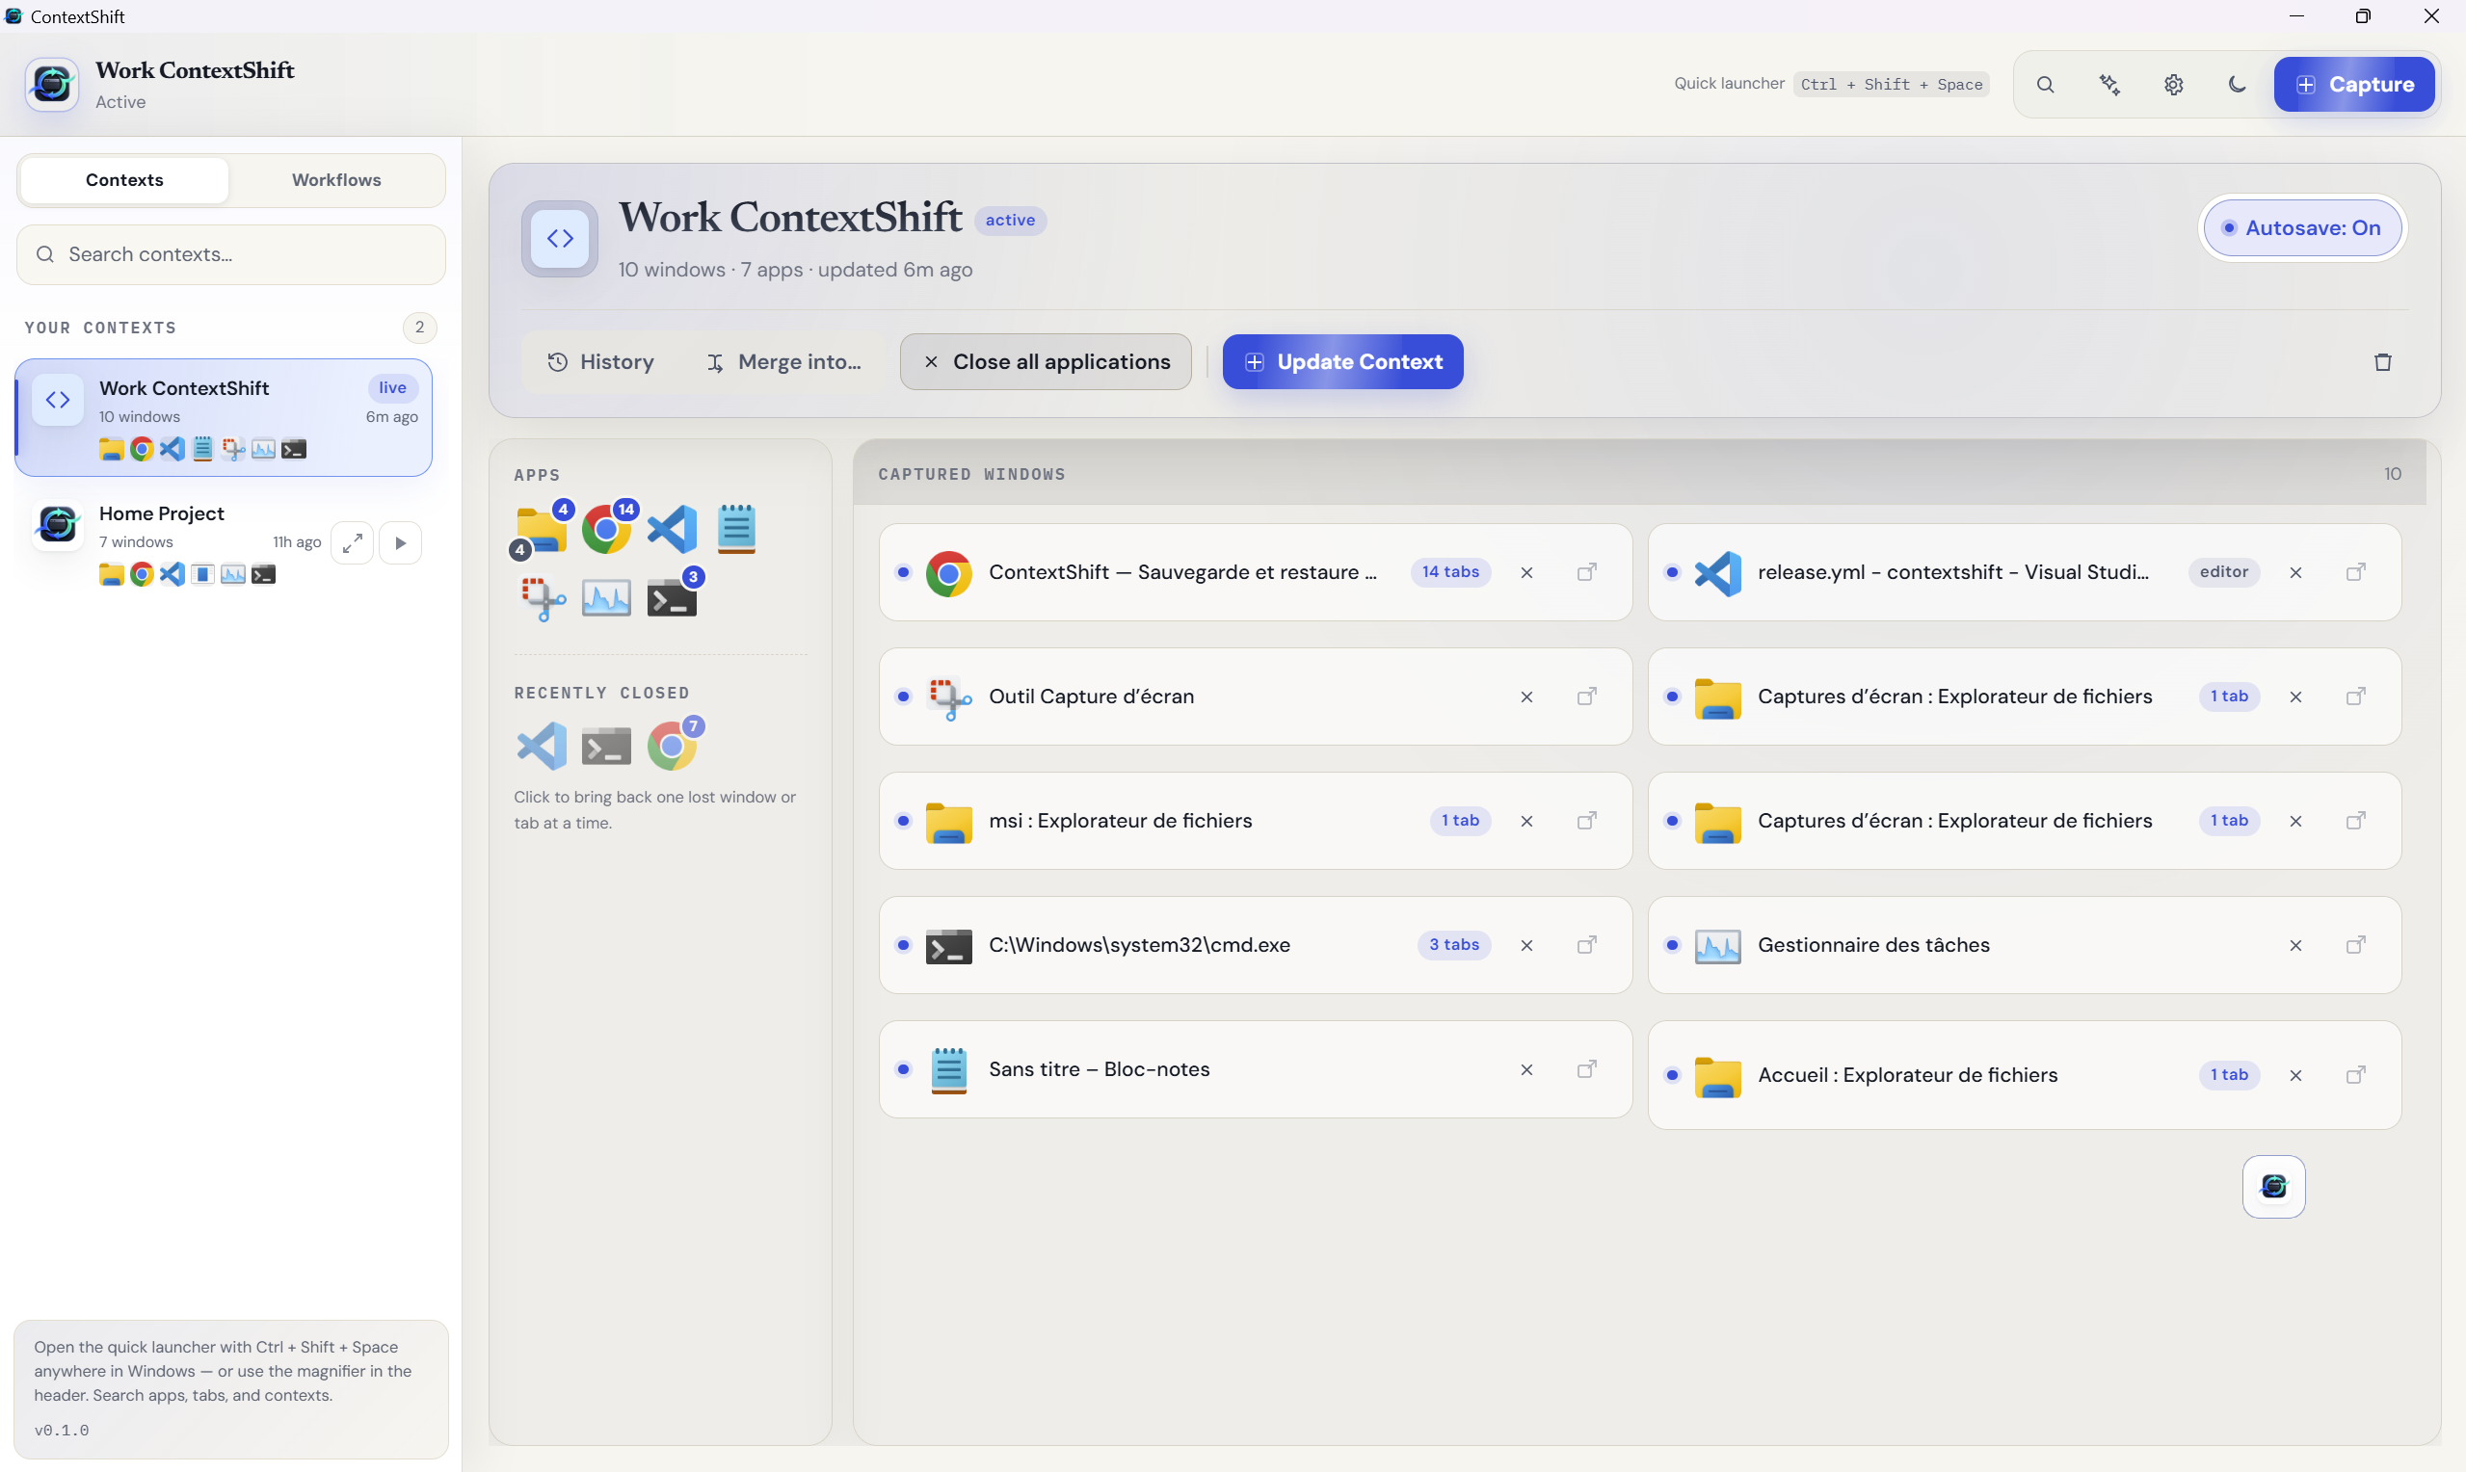
Task: Click Notepad icon in Apps panel
Action: point(737,530)
